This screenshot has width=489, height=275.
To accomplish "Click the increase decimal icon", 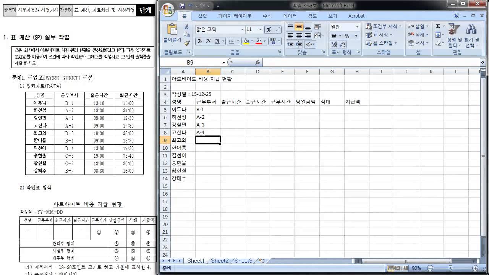I will tap(334, 45).
